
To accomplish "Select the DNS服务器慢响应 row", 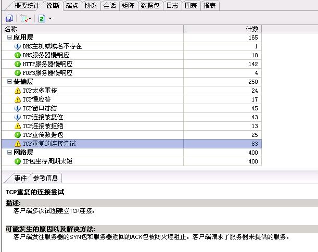I will (x=132, y=55).
